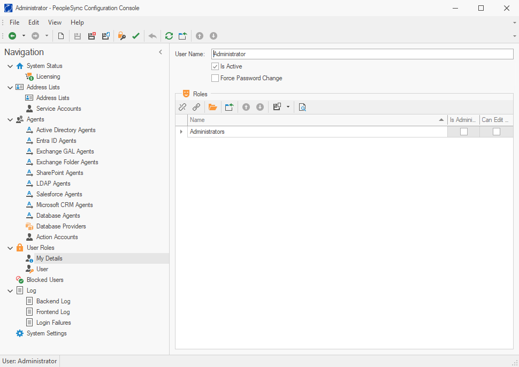Open the File menu
This screenshot has width=519, height=367.
[x=14, y=22]
